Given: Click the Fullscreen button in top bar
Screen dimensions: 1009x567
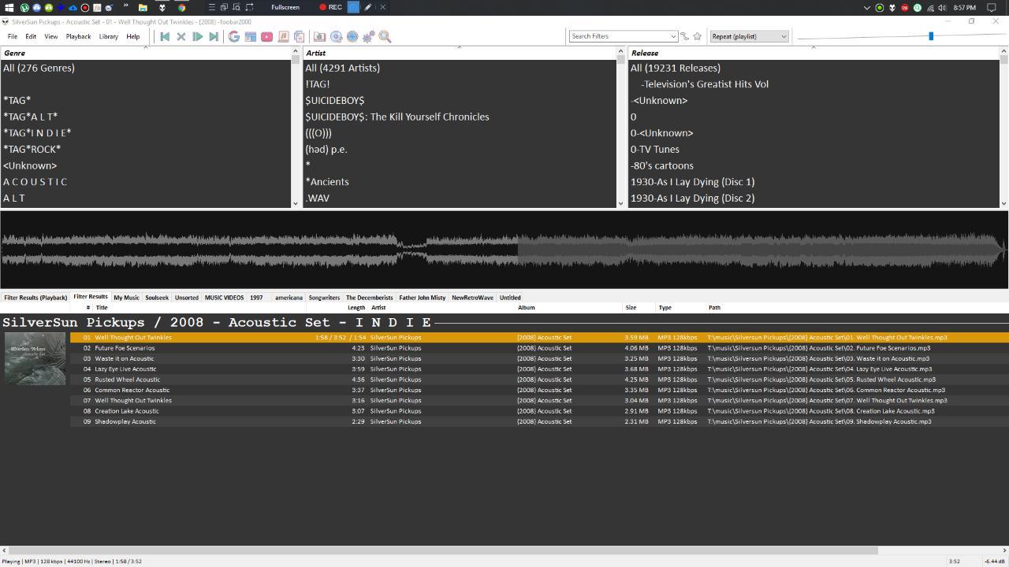Looking at the screenshot, I should coord(285,7).
